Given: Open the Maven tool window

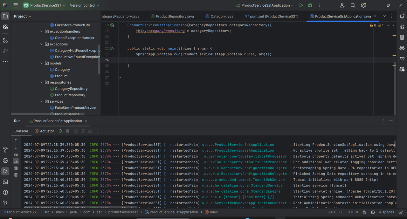Looking at the screenshot, I should tap(402, 58).
